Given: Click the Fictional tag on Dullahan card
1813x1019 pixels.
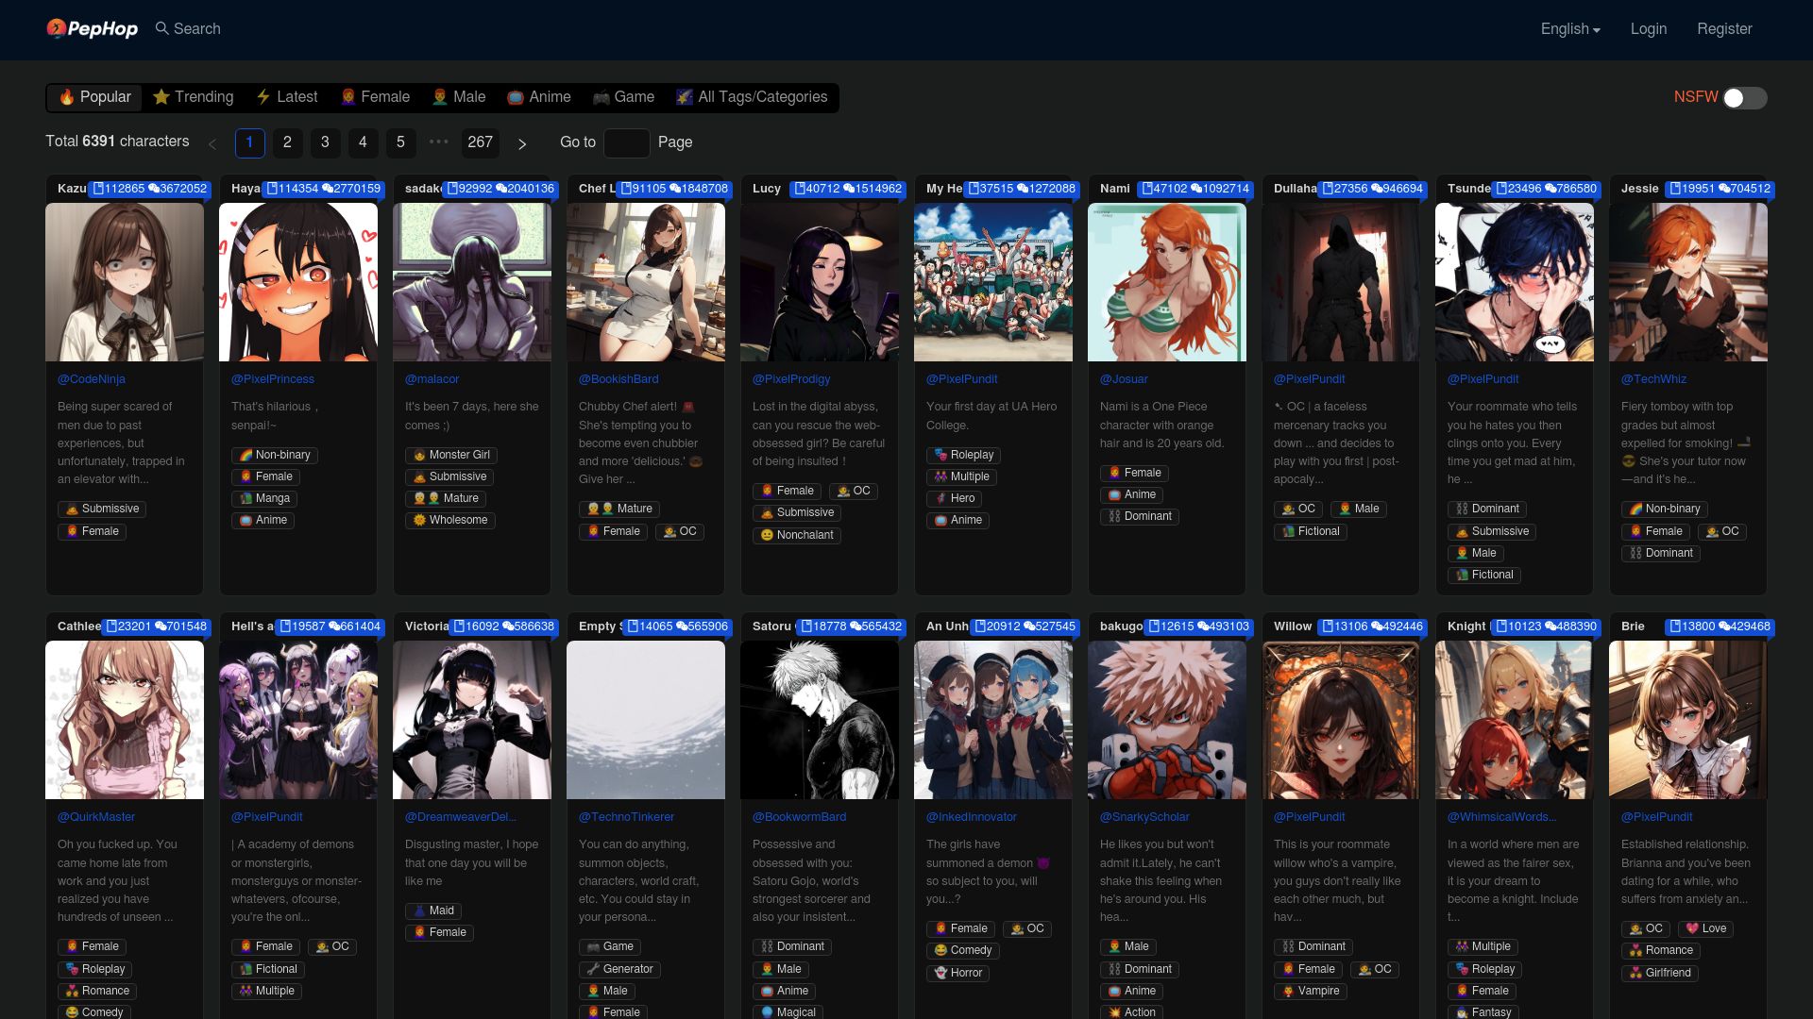Looking at the screenshot, I should (x=1311, y=531).
